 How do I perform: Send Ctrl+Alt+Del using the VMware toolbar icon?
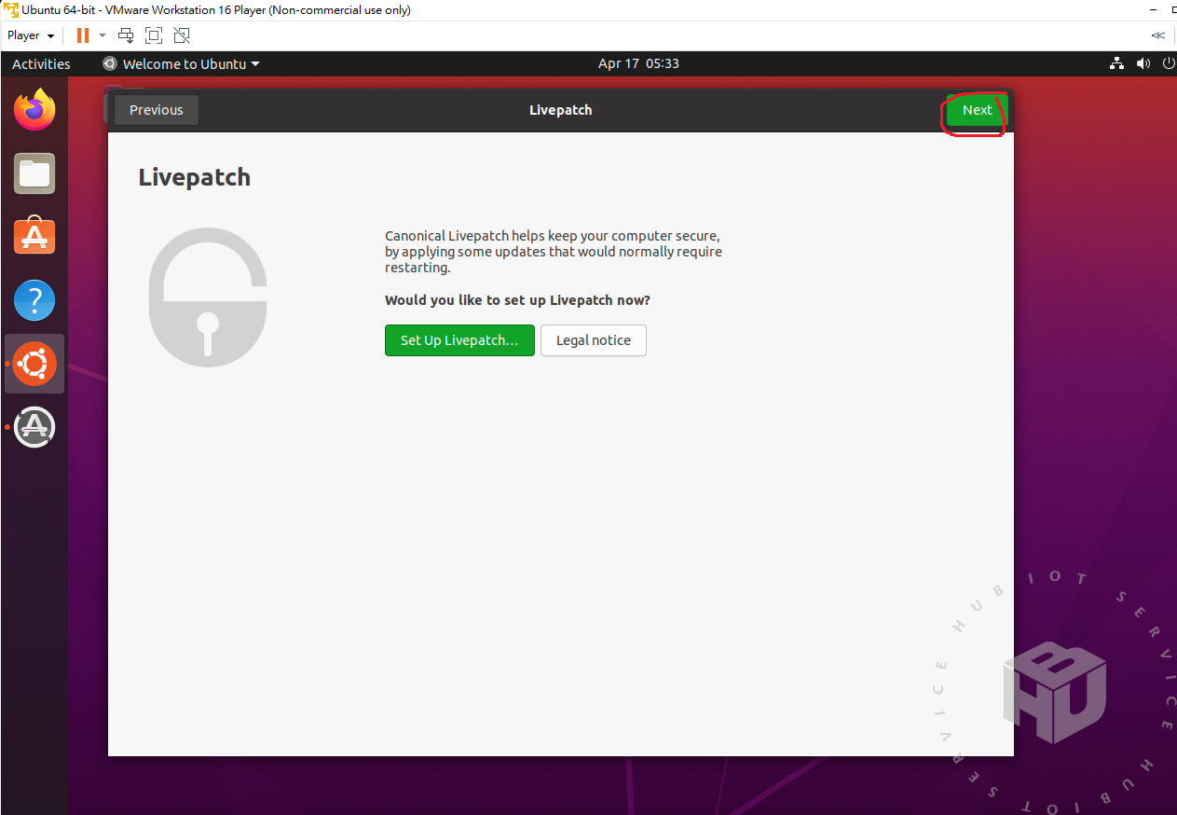[126, 35]
